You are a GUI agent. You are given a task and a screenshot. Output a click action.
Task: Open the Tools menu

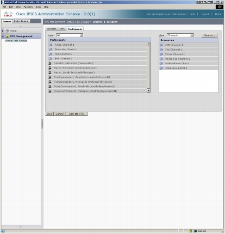(39, 7)
